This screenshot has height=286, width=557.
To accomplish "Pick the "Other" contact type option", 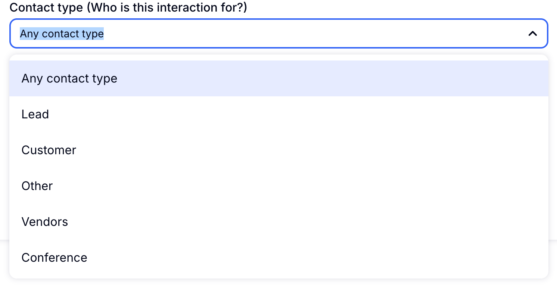I will (x=37, y=186).
